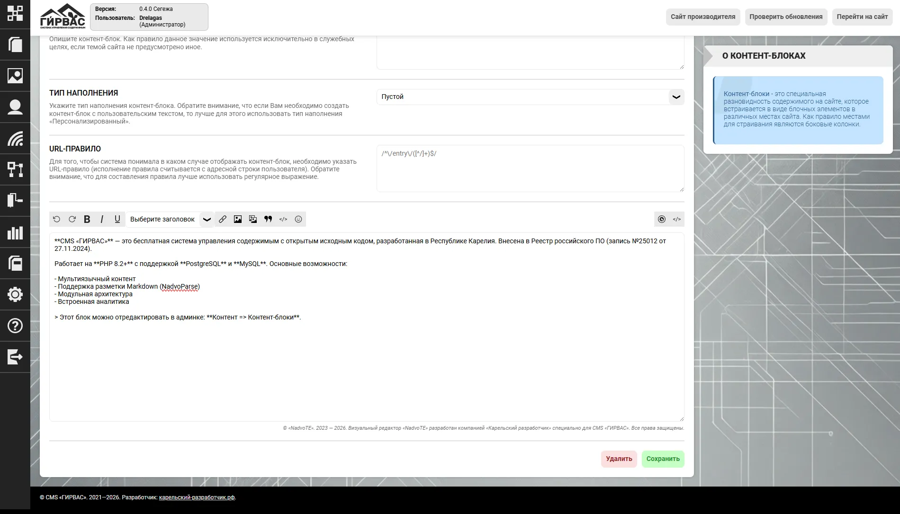Screen dimensions: 900x514
Task: Open the media gallery icon in sidebar
Action: 15,76
